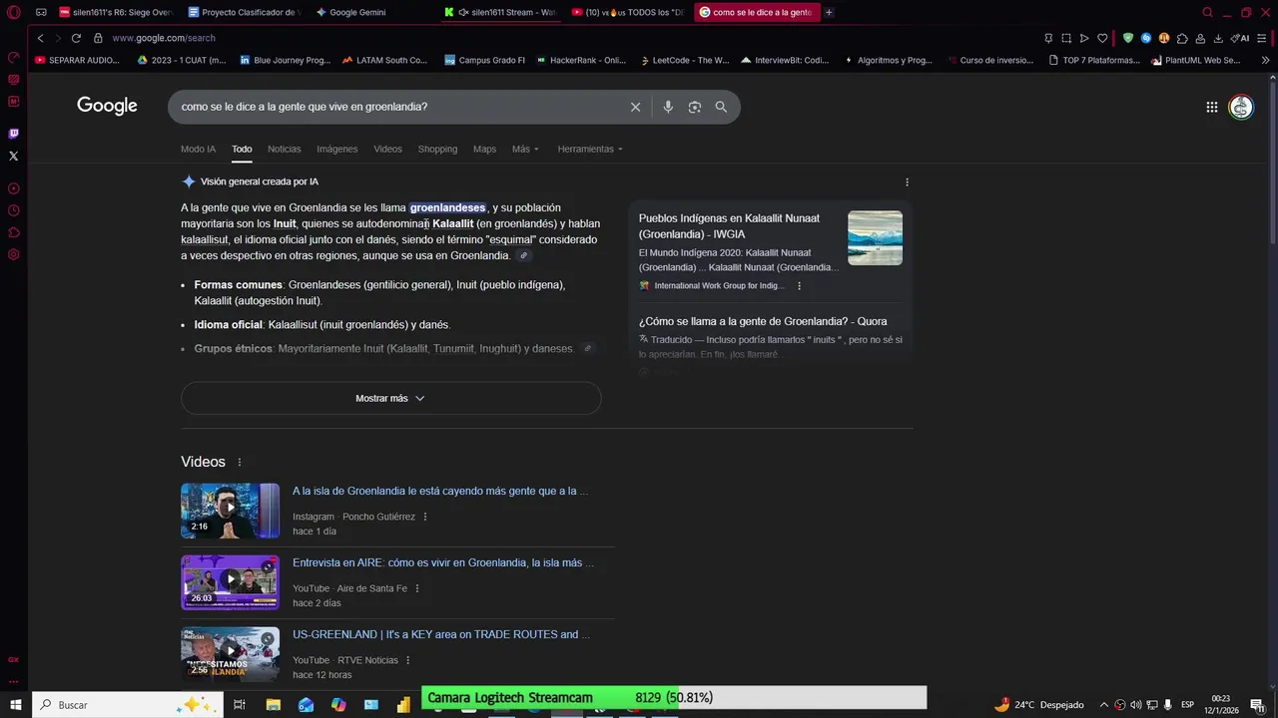
Task: Open Windows Start menu
Action: (15, 704)
